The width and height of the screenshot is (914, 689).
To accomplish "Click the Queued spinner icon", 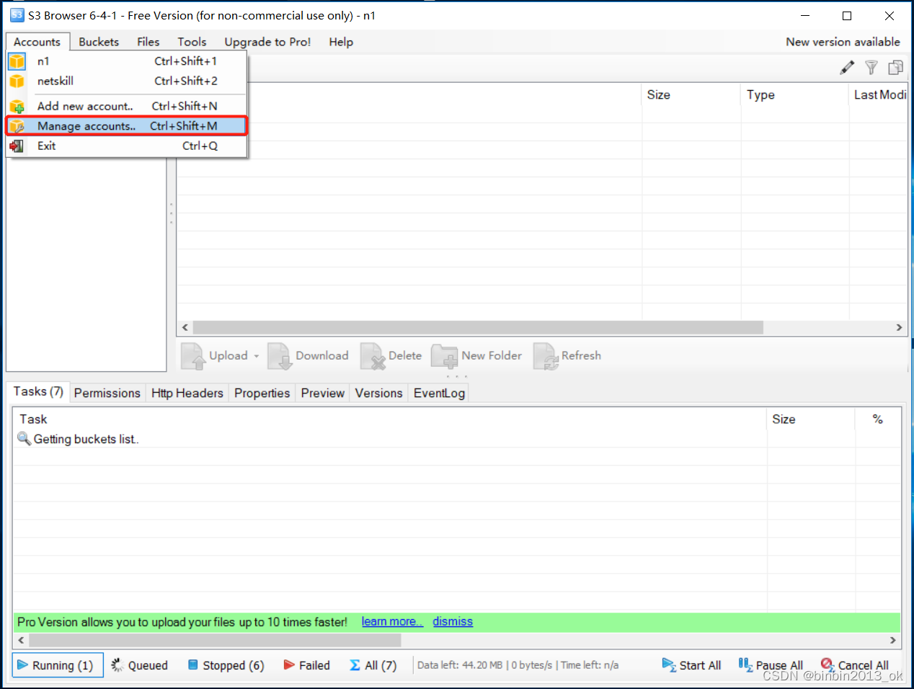I will (x=117, y=664).
